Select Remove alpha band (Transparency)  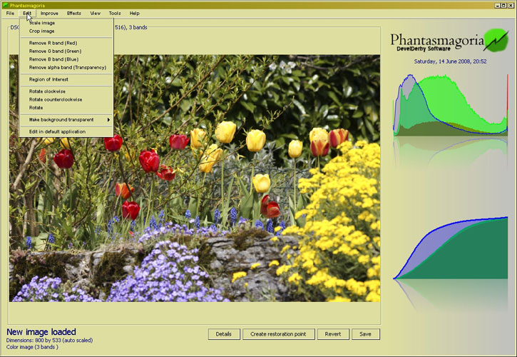point(68,67)
